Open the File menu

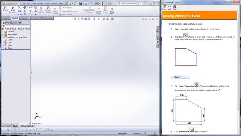[x=24, y=3]
